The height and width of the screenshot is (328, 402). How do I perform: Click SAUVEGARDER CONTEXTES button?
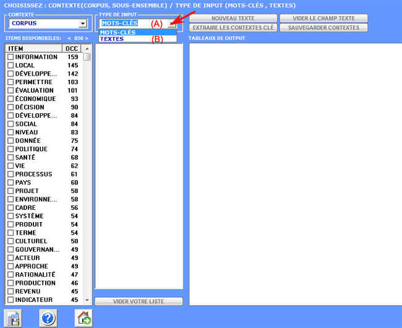323,28
